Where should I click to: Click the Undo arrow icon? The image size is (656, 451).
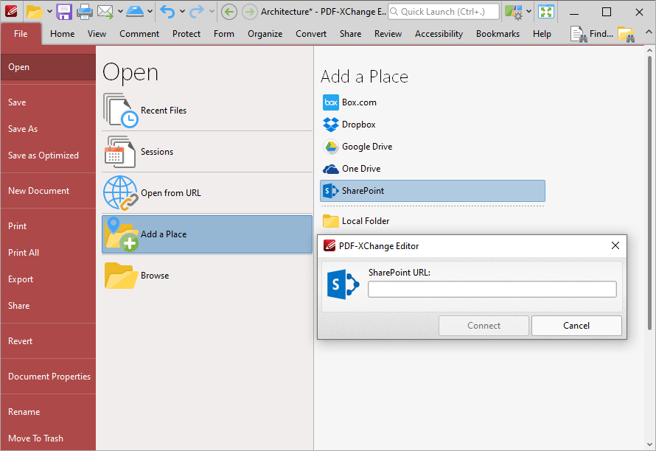tap(168, 12)
